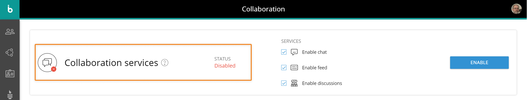This screenshot has width=527, height=100.
Task: Click the teal 'b' logo in the corner
Action: click(10, 9)
